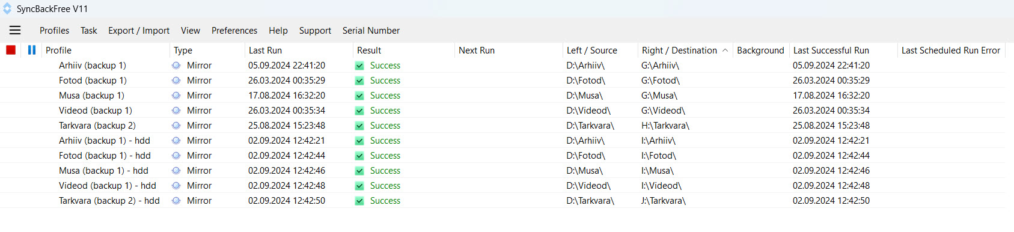This screenshot has width=1014, height=232.
Task: Click Success check icon for Fotod (backup 1)
Action: tap(359, 81)
